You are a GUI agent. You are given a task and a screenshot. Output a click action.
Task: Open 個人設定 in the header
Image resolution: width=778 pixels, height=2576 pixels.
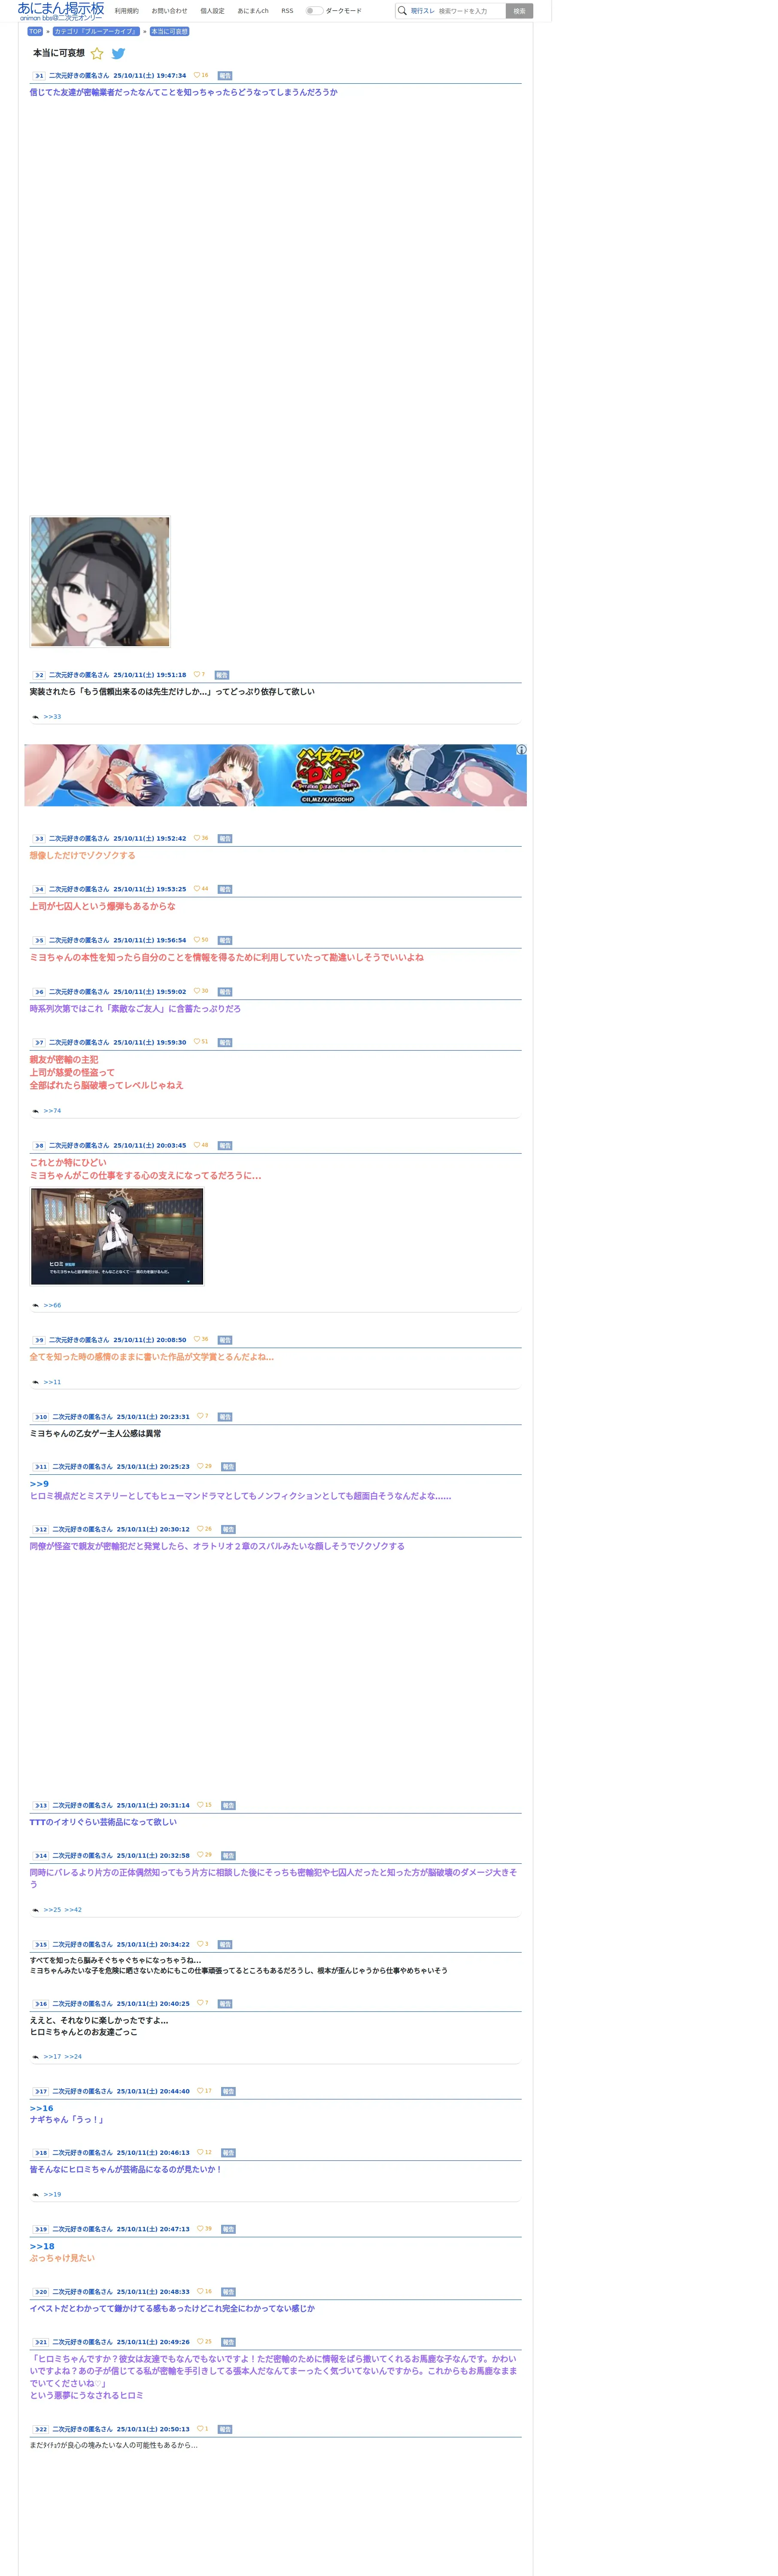[212, 11]
